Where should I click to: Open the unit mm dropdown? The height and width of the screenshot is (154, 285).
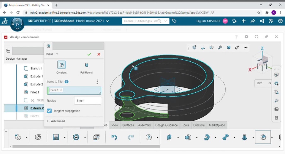pyautogui.click(x=263, y=83)
